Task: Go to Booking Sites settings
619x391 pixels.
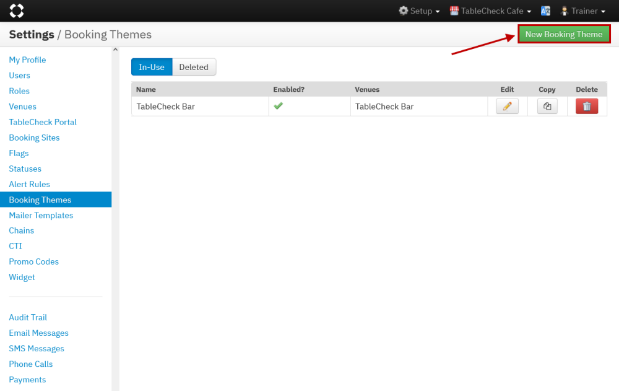Action: (x=34, y=138)
